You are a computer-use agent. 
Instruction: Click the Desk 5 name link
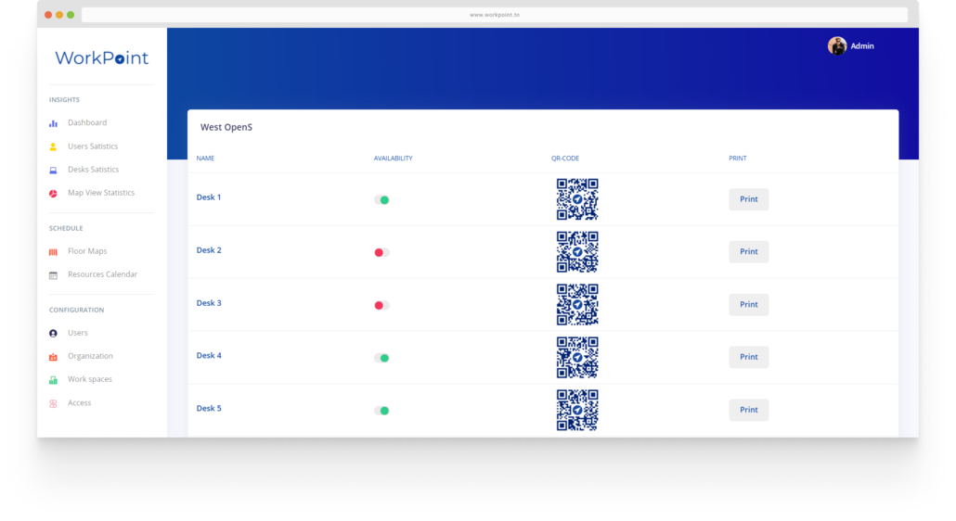click(209, 409)
